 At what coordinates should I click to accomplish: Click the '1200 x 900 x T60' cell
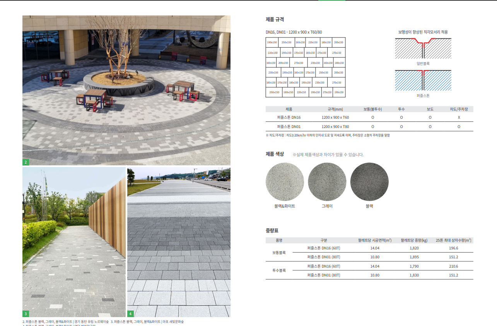[x=335, y=117]
